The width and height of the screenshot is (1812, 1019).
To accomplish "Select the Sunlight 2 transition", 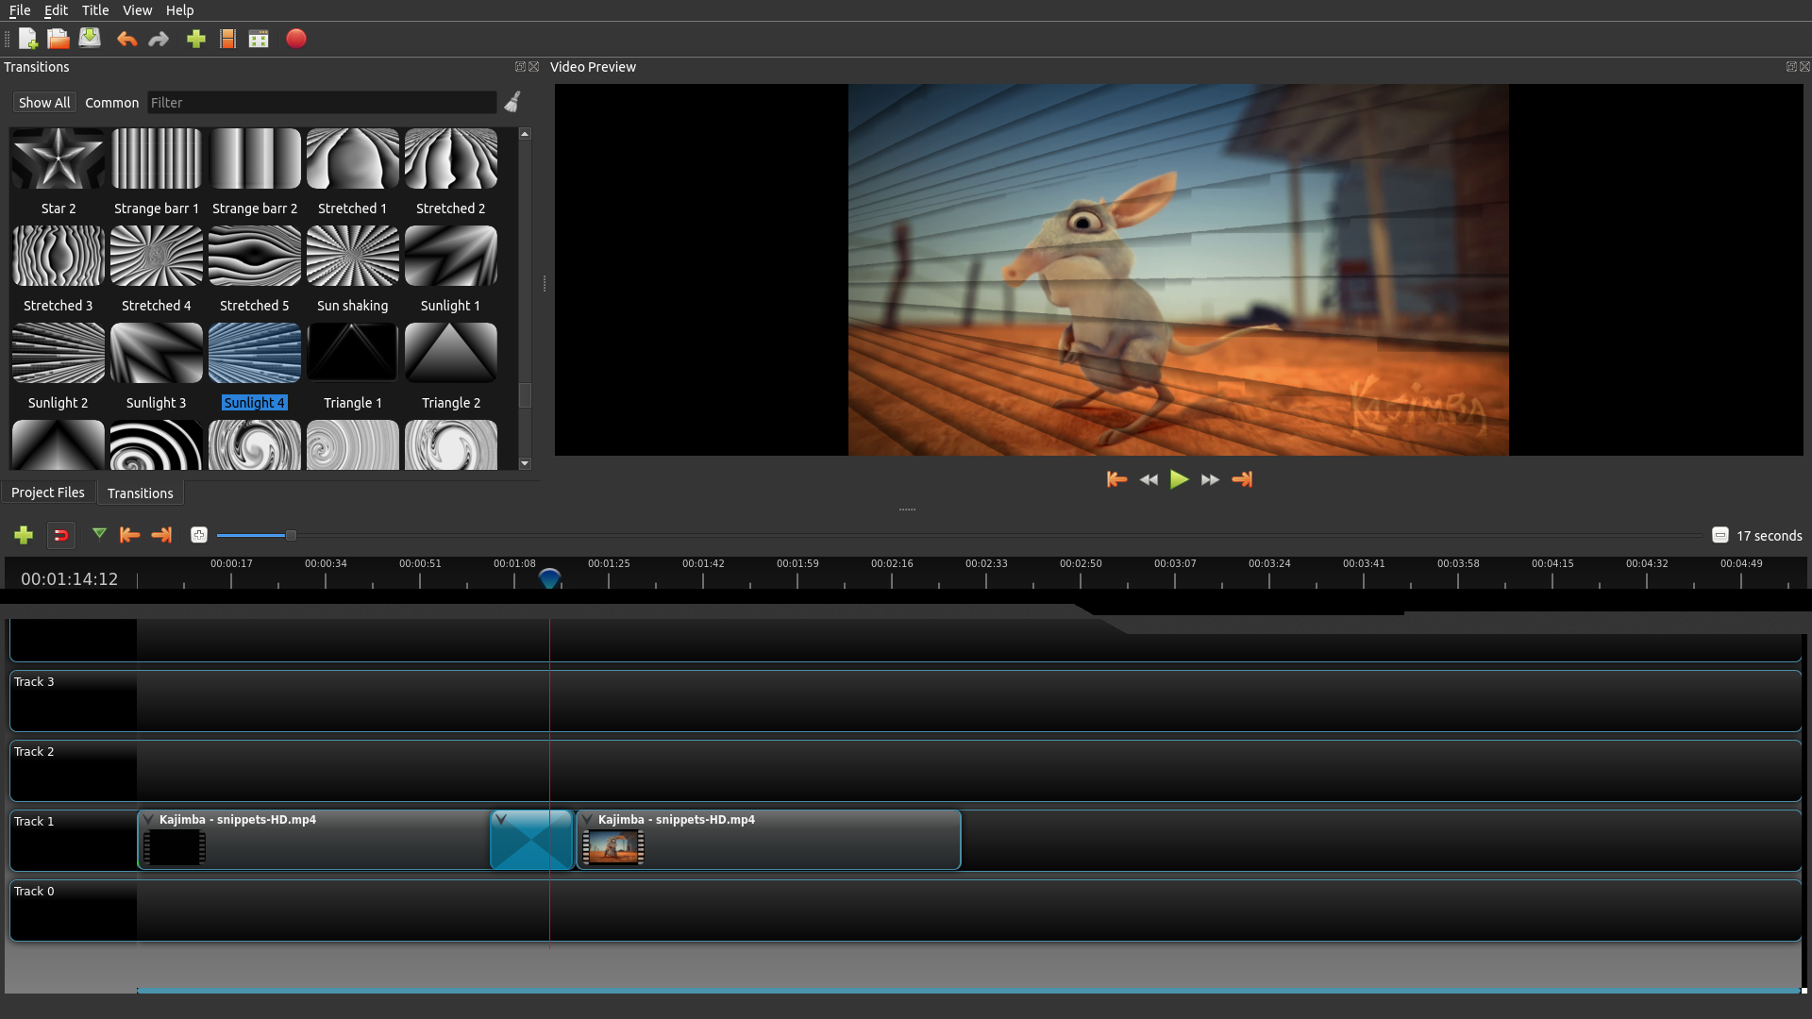I will [x=59, y=366].
